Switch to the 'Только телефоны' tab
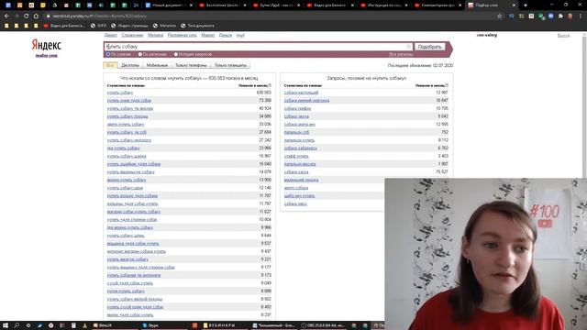 (191, 65)
